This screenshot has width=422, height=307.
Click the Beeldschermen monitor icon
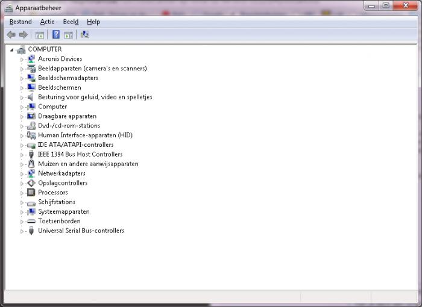[31, 87]
